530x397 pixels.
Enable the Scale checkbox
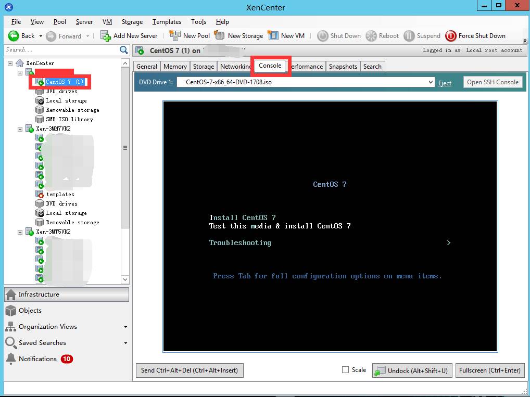click(x=345, y=370)
